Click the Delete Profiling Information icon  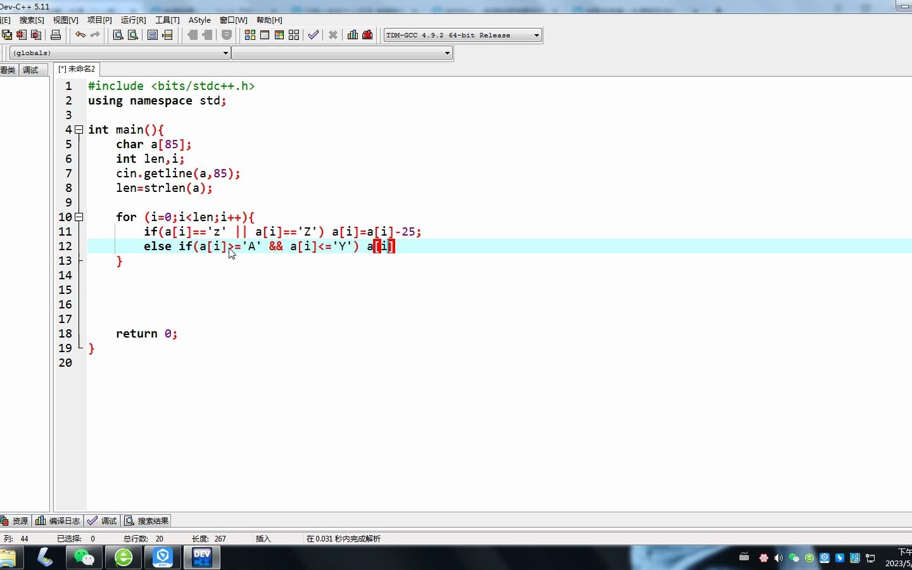pyautogui.click(x=367, y=35)
